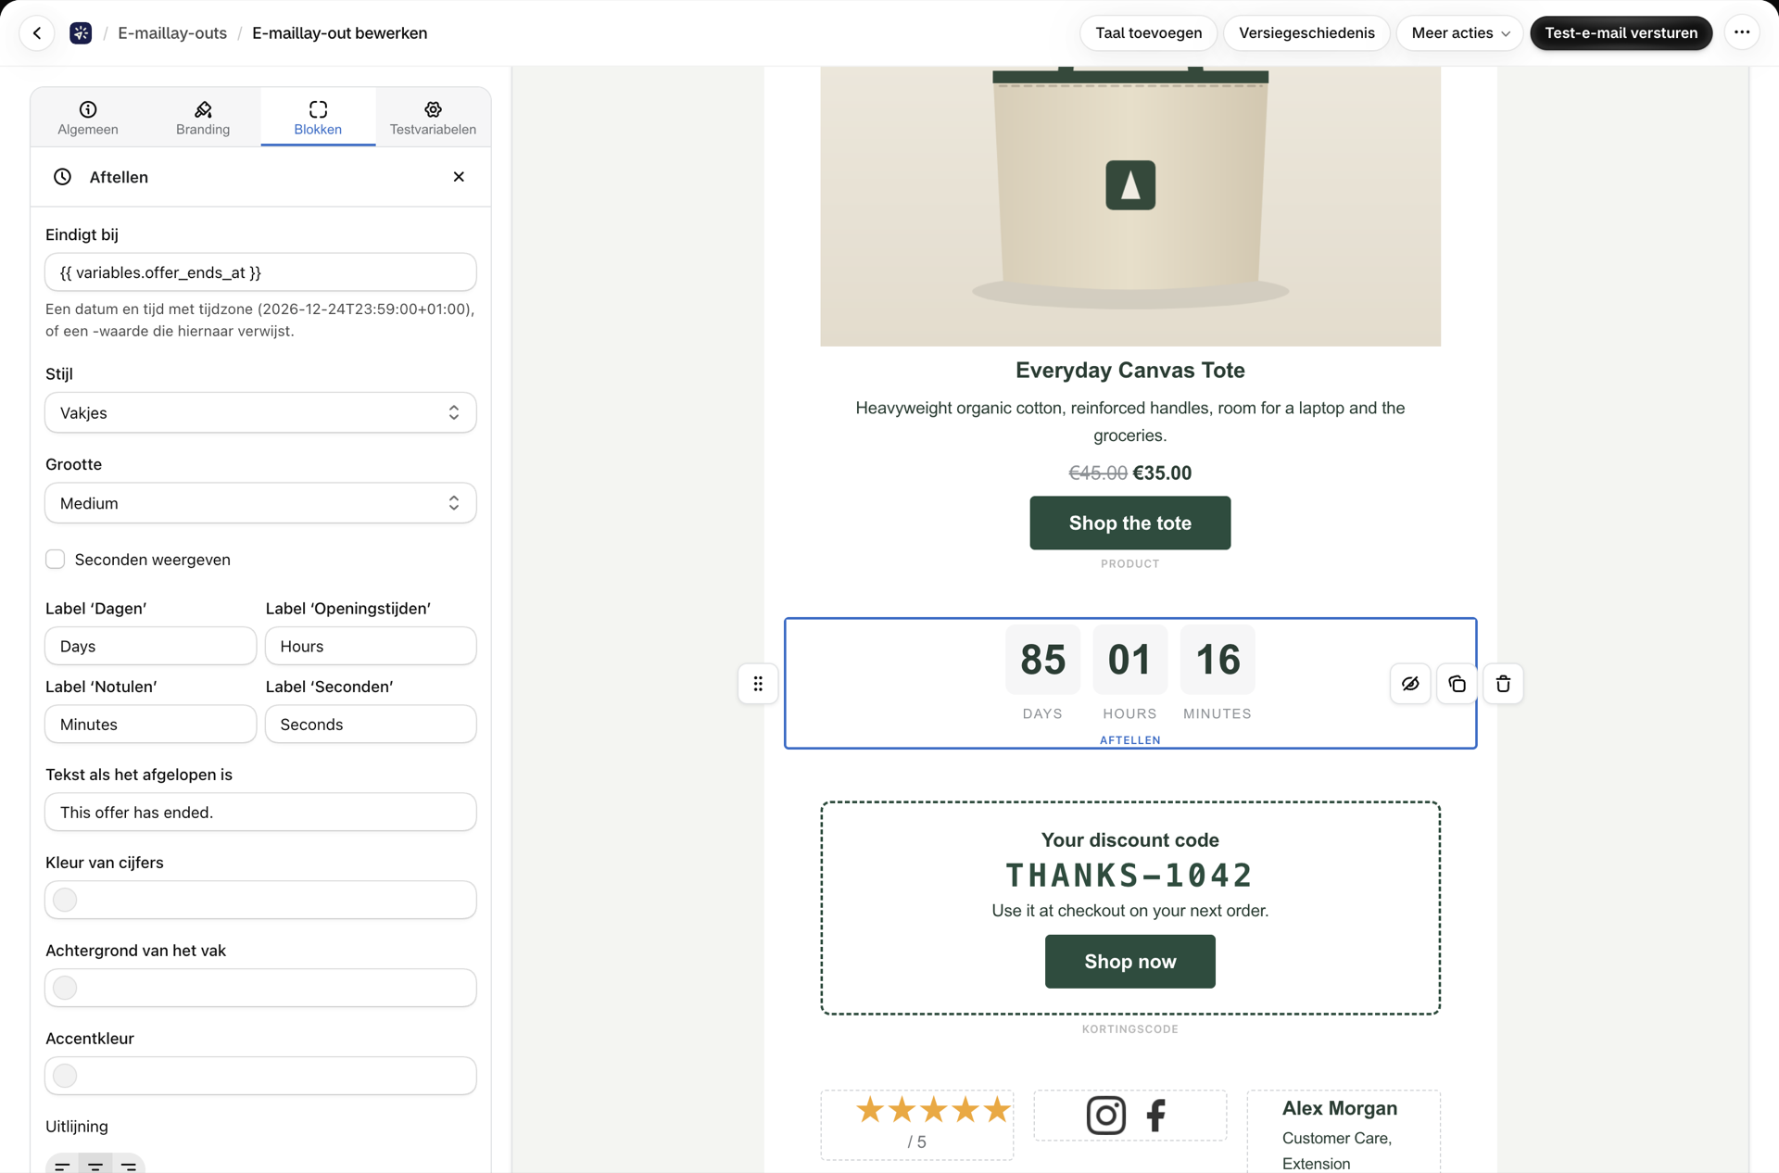Select the Blokken tab
Image resolution: width=1779 pixels, height=1173 pixels.
pos(318,118)
